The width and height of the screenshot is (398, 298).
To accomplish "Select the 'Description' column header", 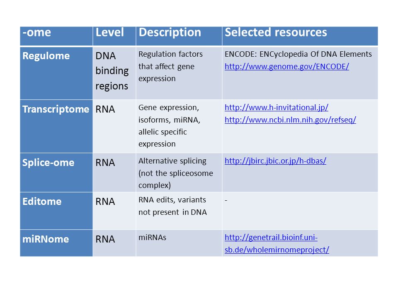I will [179, 36].
